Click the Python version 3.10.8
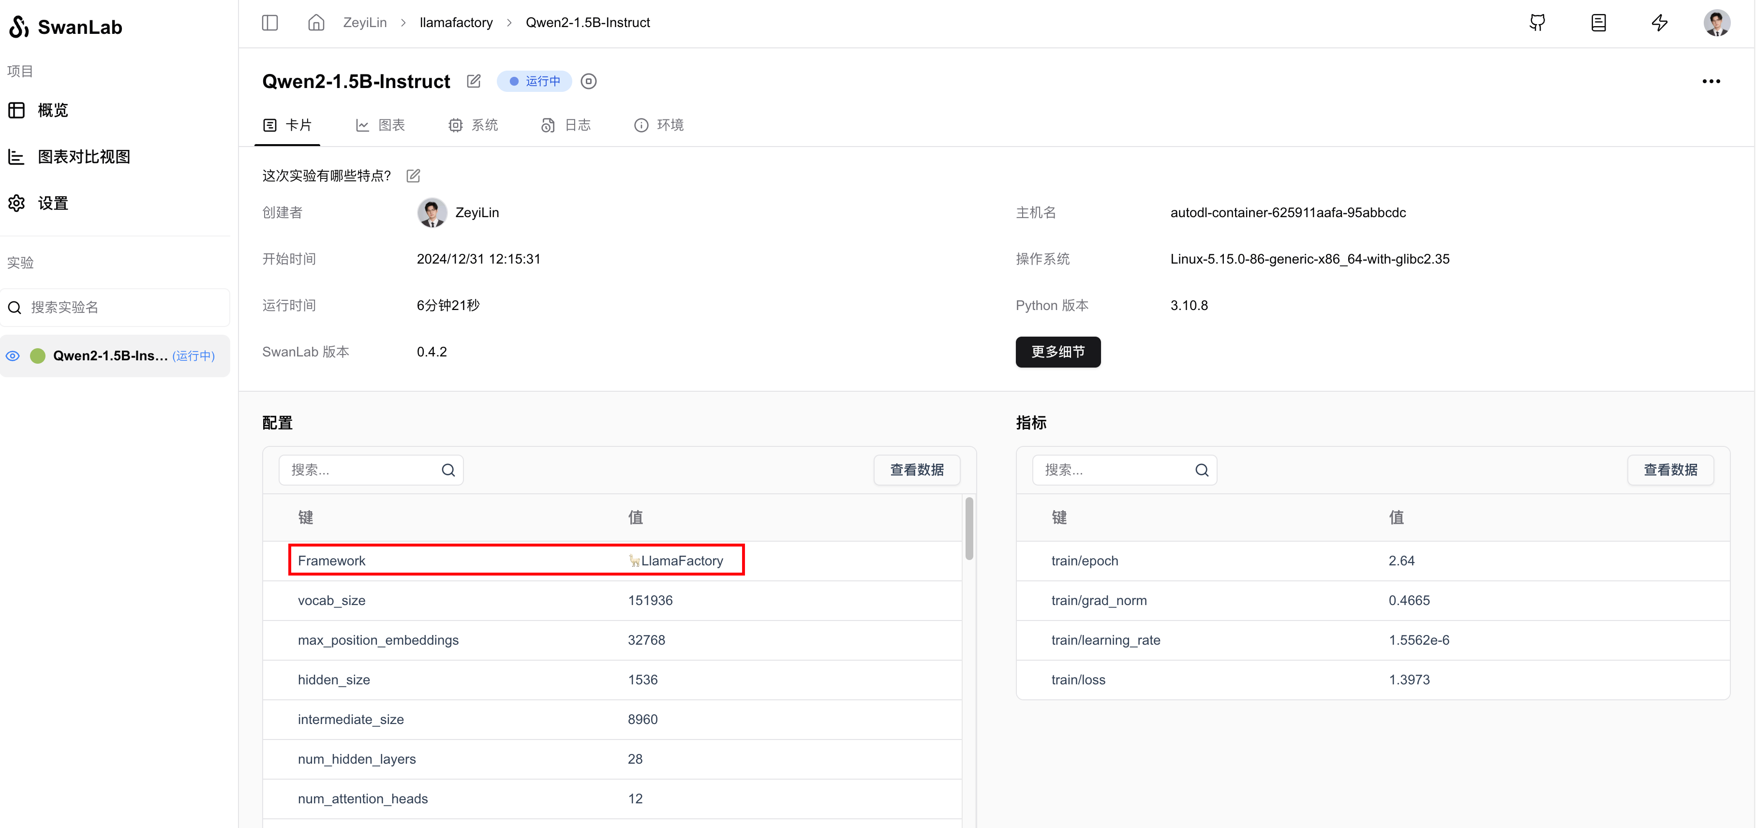Screen dimensions: 1756x828 [1189, 305]
